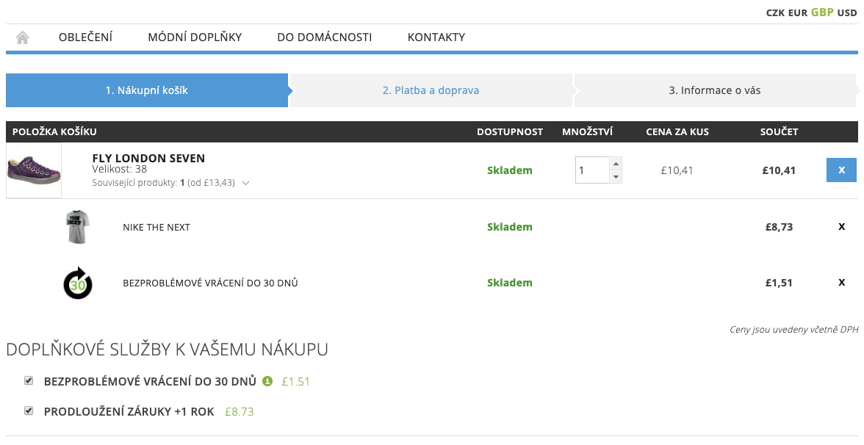
Task: Click the Součet column header
Action: click(779, 131)
